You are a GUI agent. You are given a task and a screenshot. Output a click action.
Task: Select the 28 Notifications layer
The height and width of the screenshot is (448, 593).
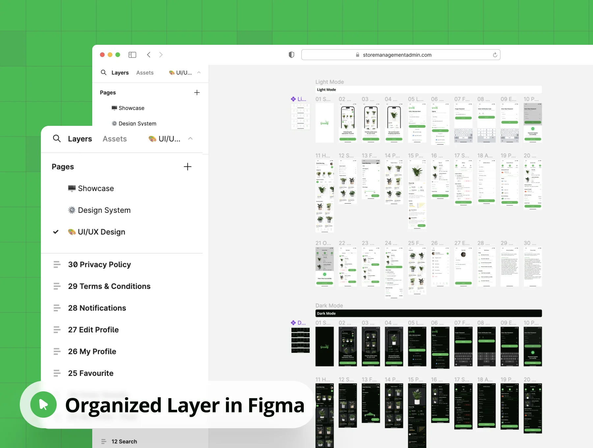97,308
